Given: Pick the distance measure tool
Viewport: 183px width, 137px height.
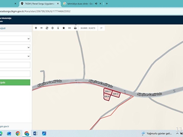Looking at the screenshot, I should coord(69,28).
